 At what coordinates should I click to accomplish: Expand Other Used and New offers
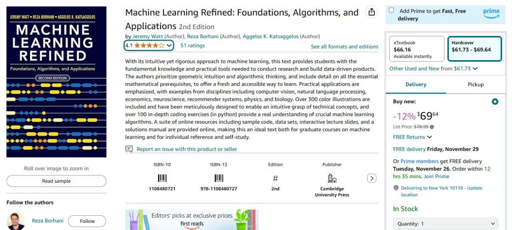475,69
